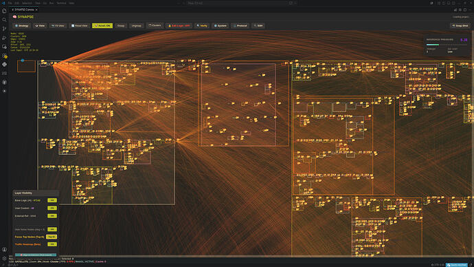Open the Accounts icon in the activity bar
This screenshot has height=267, width=474.
4,250
